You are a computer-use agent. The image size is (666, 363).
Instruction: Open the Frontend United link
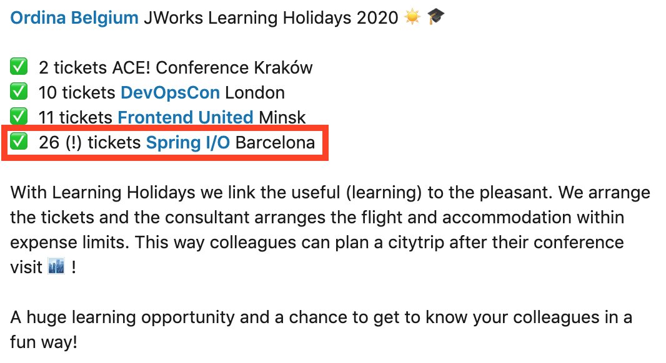coord(186,117)
